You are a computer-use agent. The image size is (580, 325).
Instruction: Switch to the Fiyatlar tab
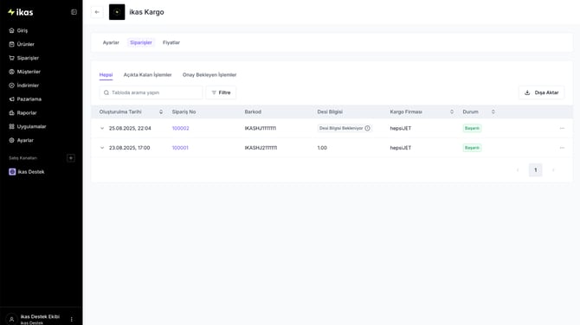click(171, 42)
